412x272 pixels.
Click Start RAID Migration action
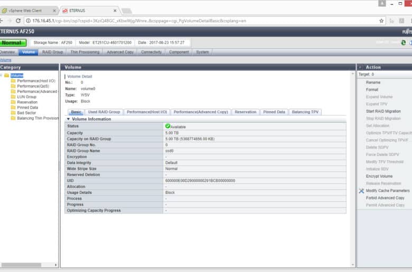pos(383,111)
